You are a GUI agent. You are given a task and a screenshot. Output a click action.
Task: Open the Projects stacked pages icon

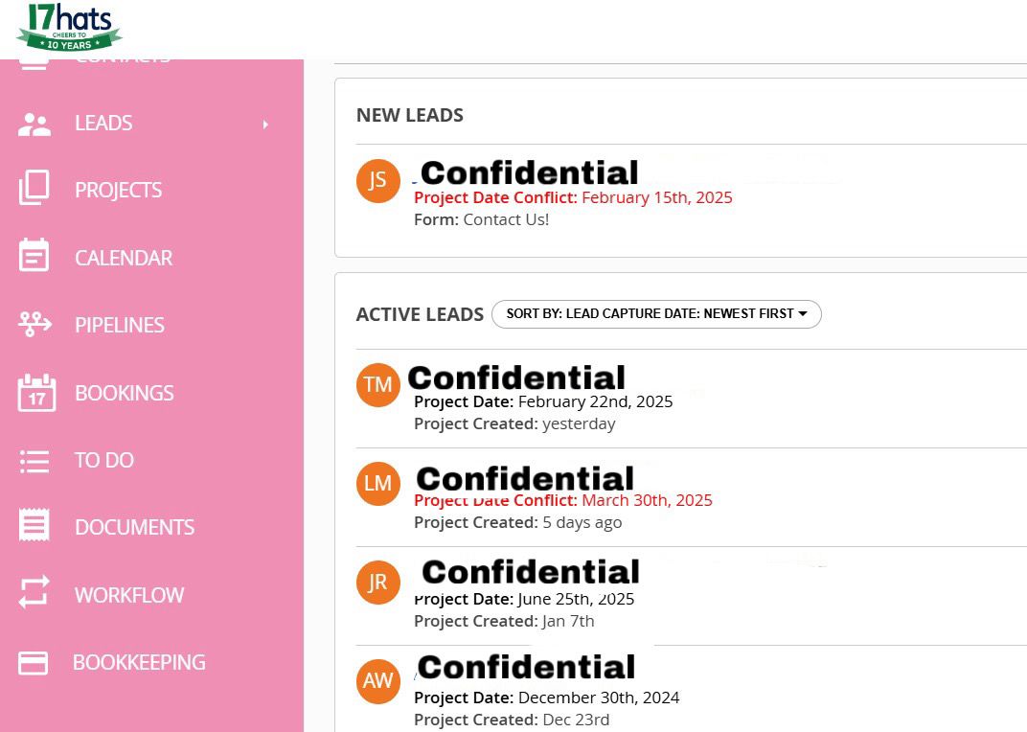point(34,189)
